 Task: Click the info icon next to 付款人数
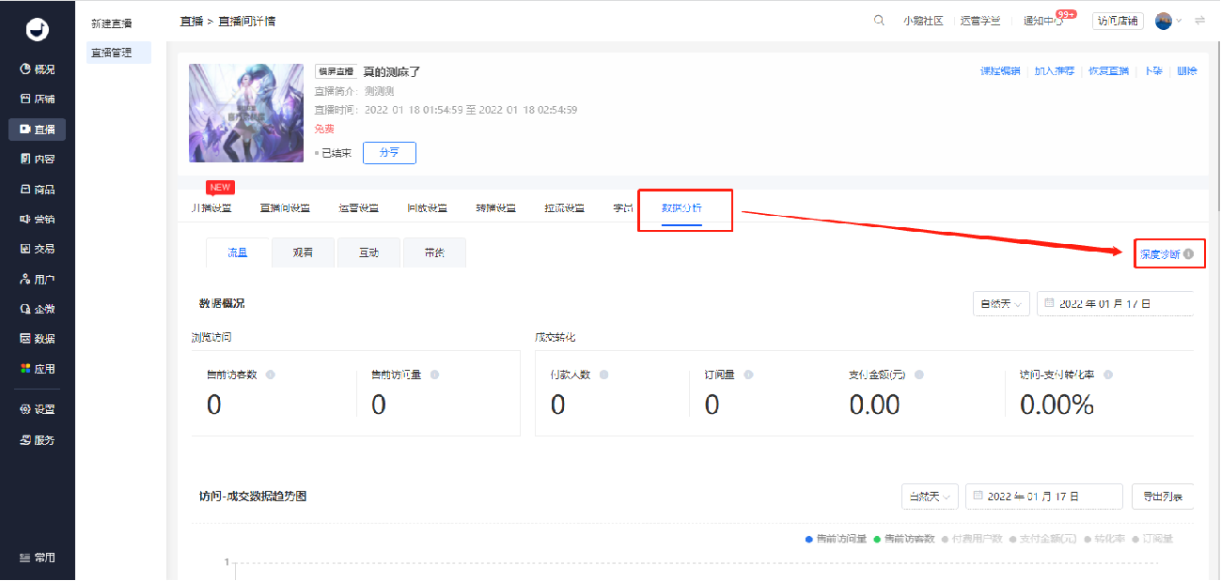(603, 375)
